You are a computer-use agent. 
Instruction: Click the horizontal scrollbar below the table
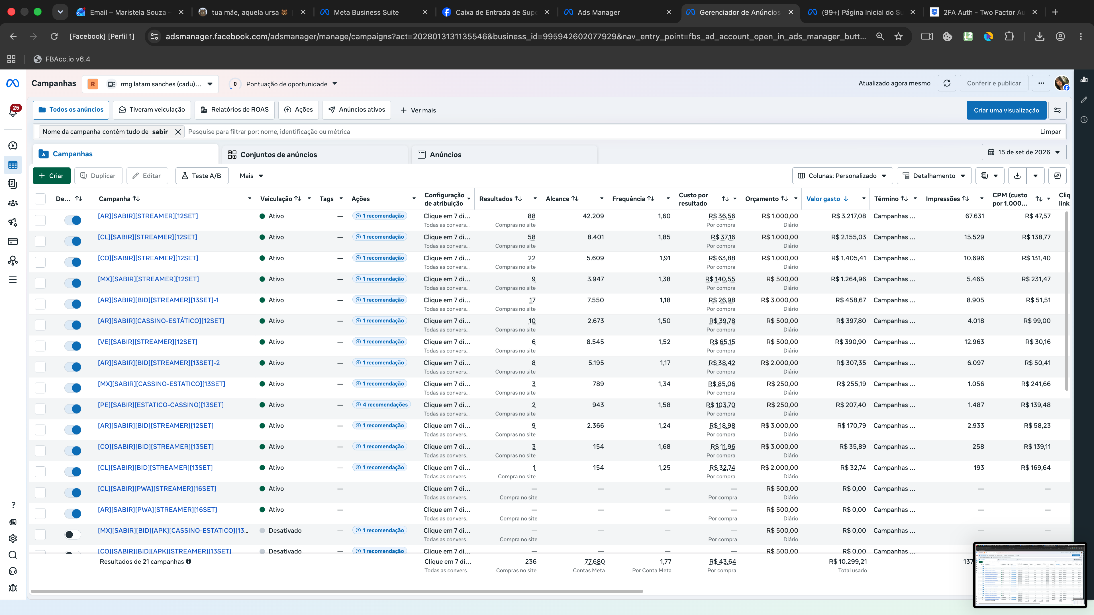337,591
